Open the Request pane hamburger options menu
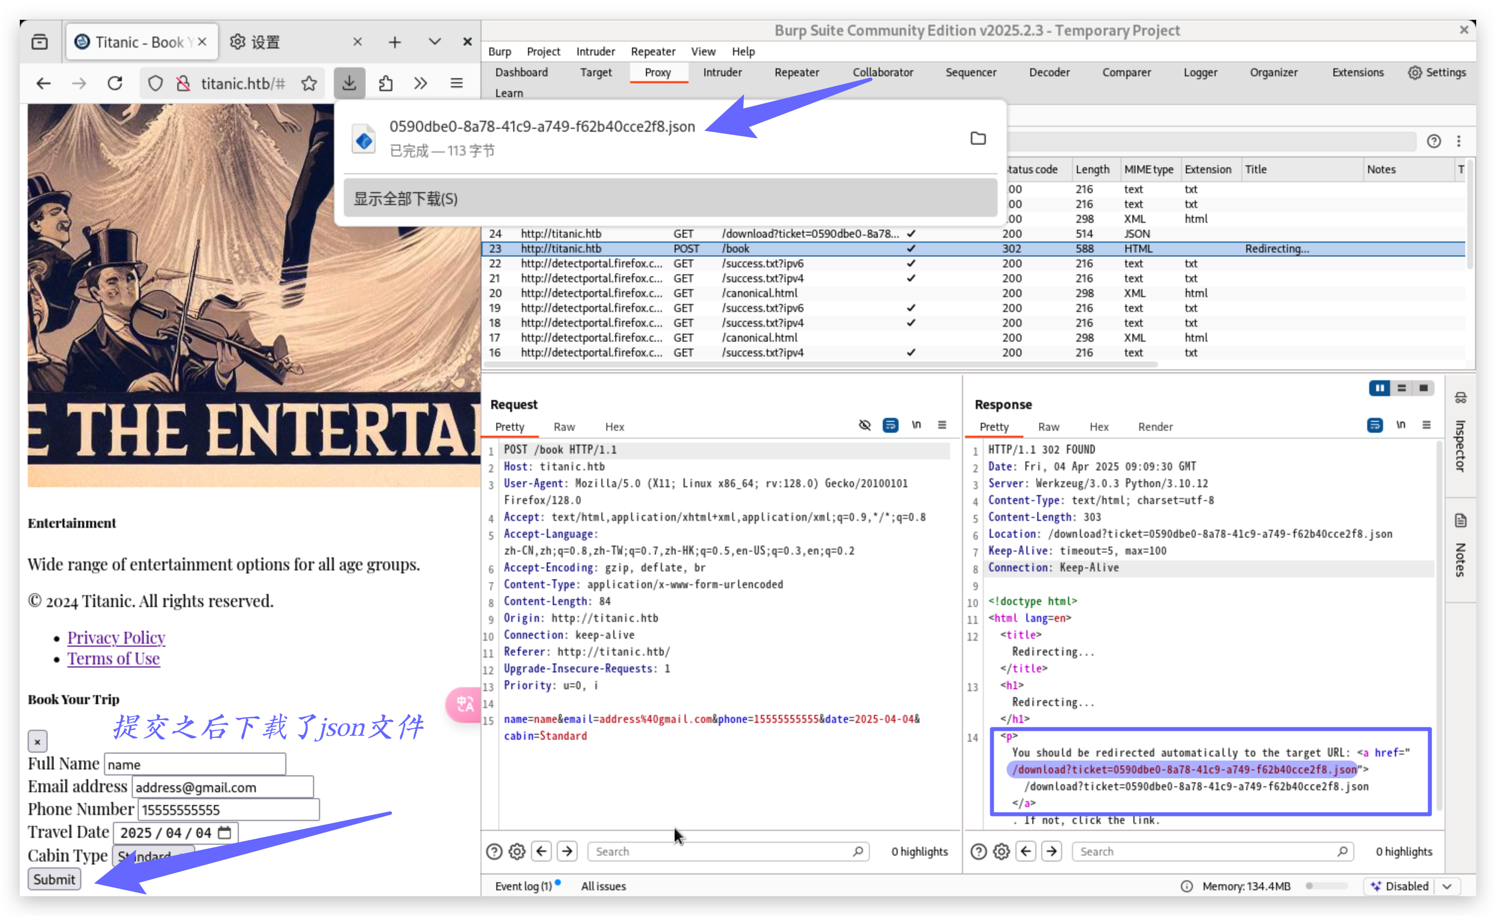Image resolution: width=1496 pixels, height=916 pixels. coord(942,425)
